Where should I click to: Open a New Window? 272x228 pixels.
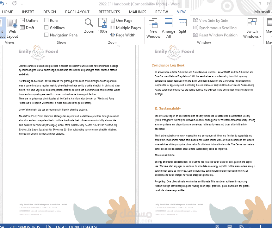pos(153,28)
